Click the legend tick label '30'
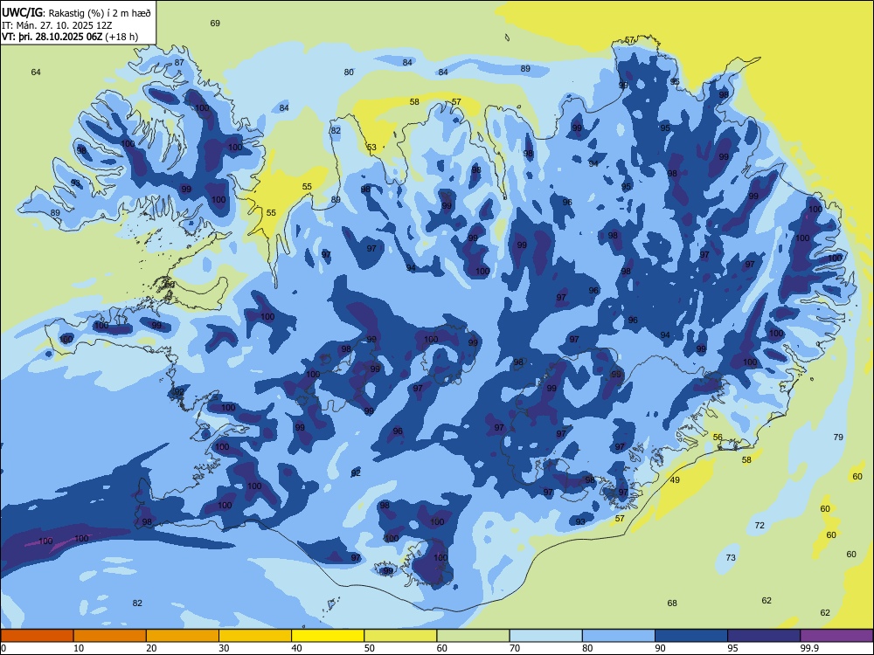The height and width of the screenshot is (655, 874). pos(224,648)
